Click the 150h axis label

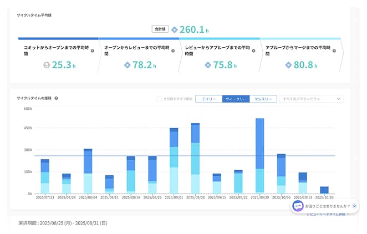tap(28, 172)
